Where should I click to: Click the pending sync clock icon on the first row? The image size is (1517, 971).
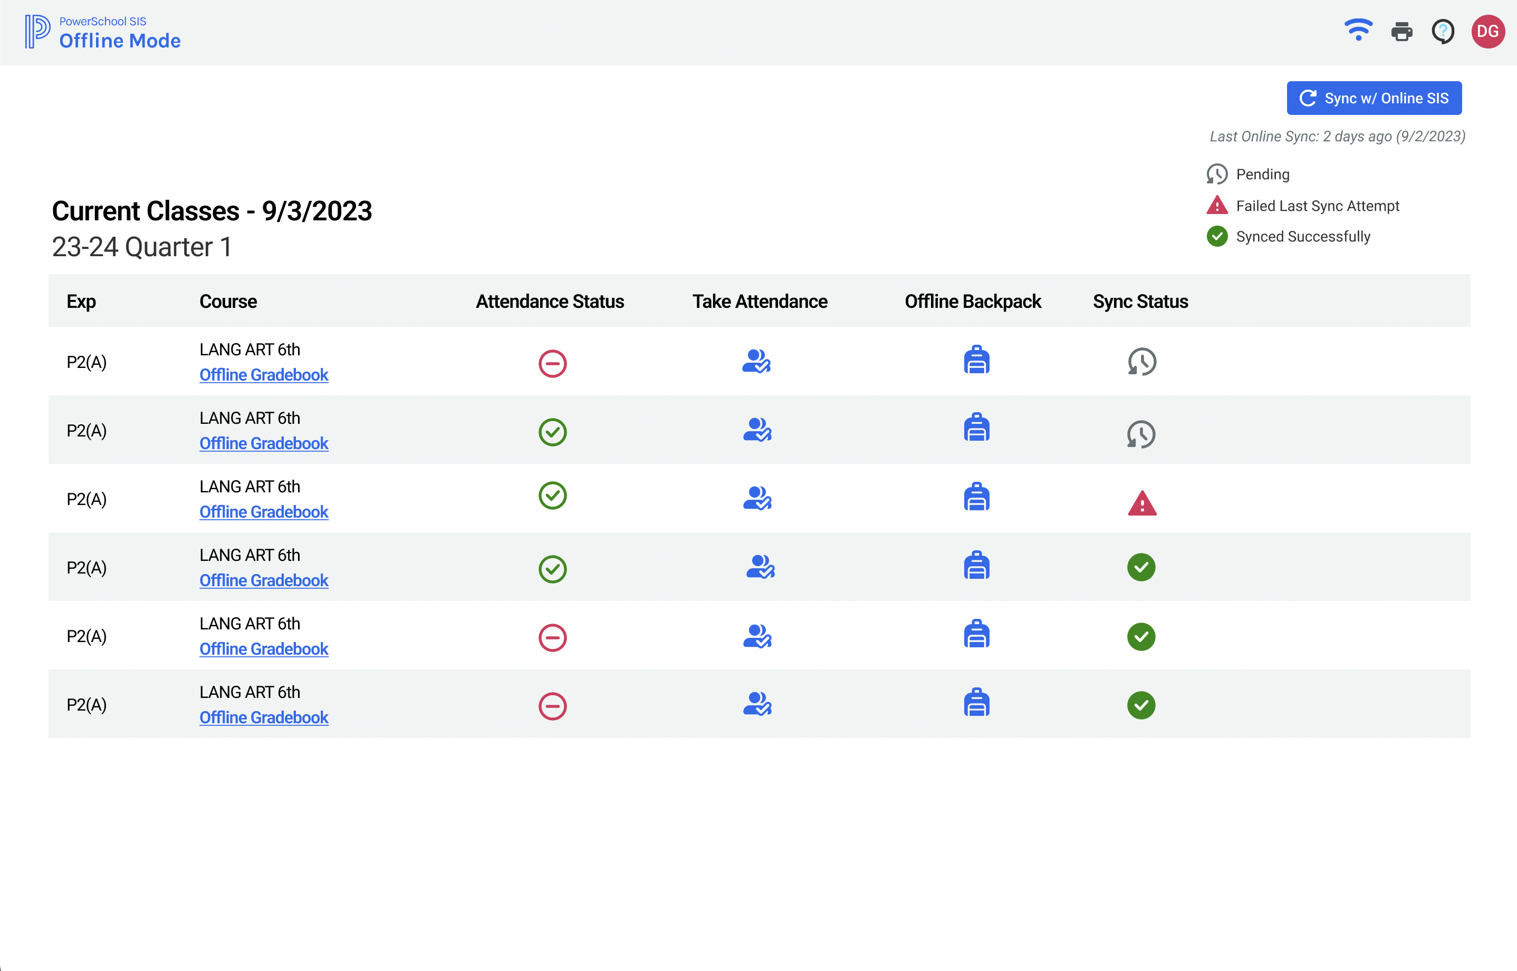(1140, 362)
